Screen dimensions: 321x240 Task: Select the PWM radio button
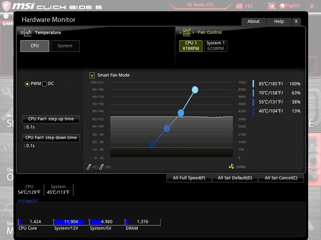pyautogui.click(x=27, y=84)
